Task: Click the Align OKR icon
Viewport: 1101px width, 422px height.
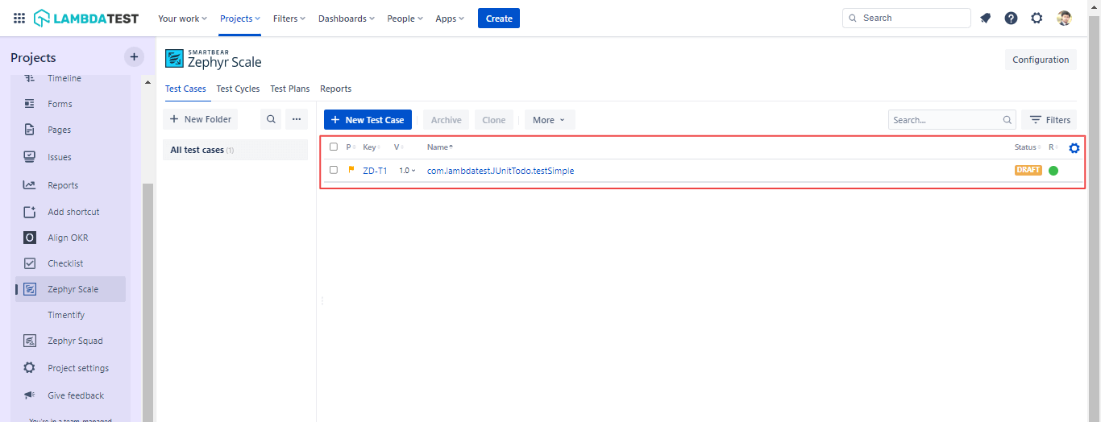Action: (x=29, y=238)
